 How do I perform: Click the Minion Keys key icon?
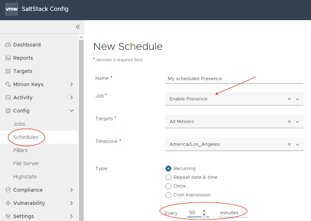click(8, 84)
